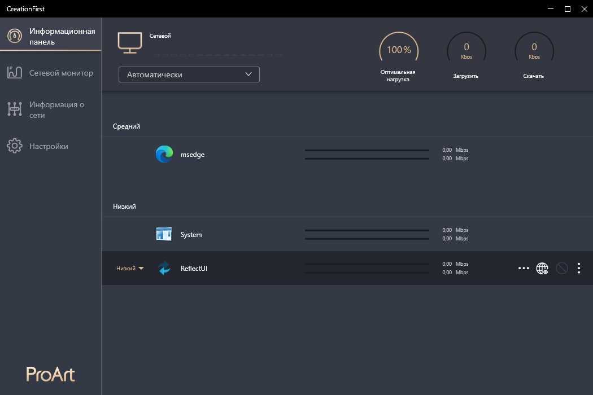Click the Скачать download speed indicator
This screenshot has width=593, height=395.
534,51
